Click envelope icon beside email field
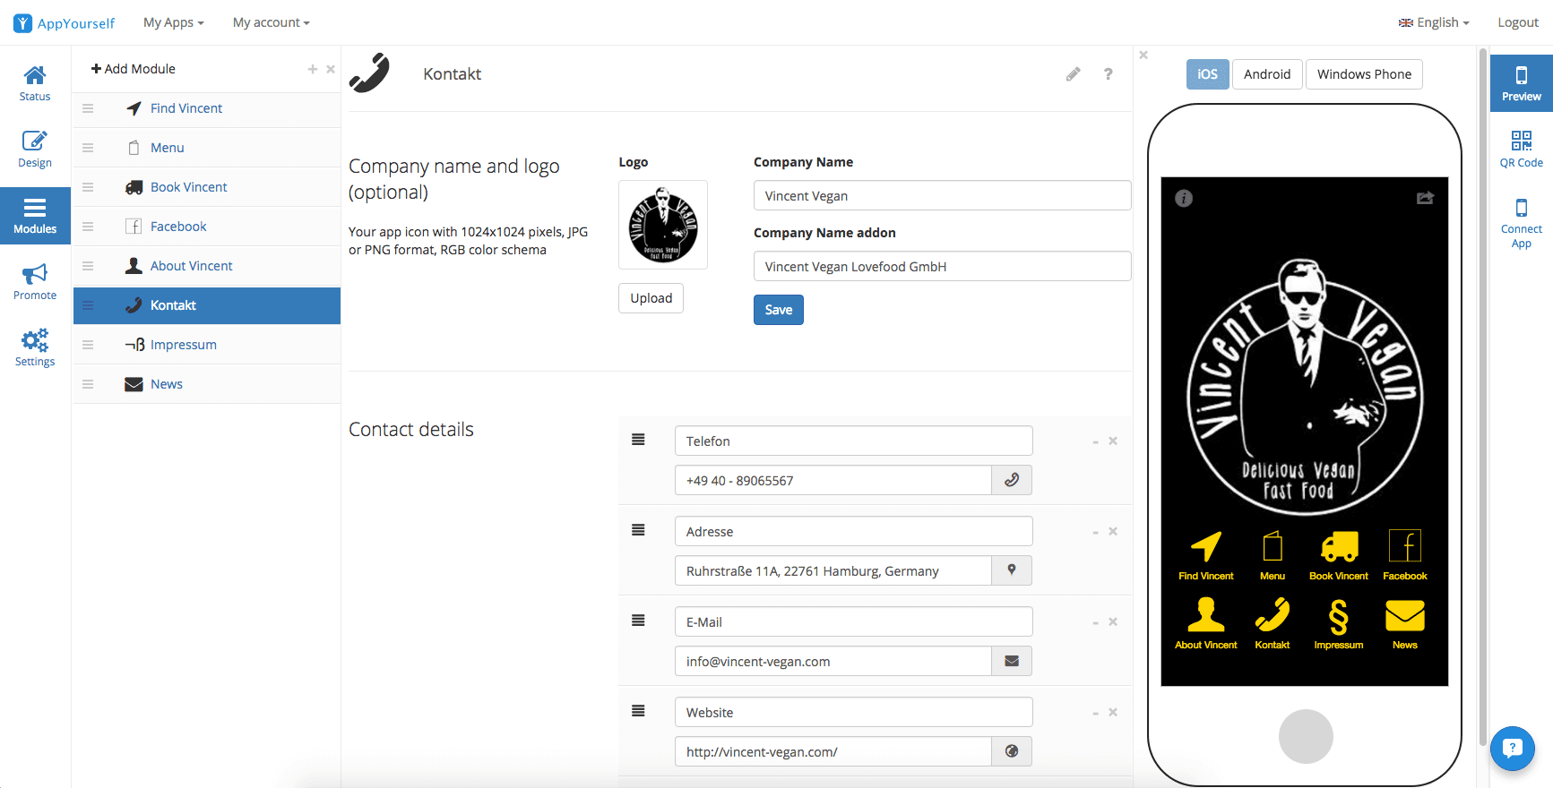The image size is (1553, 788). pos(1012,661)
